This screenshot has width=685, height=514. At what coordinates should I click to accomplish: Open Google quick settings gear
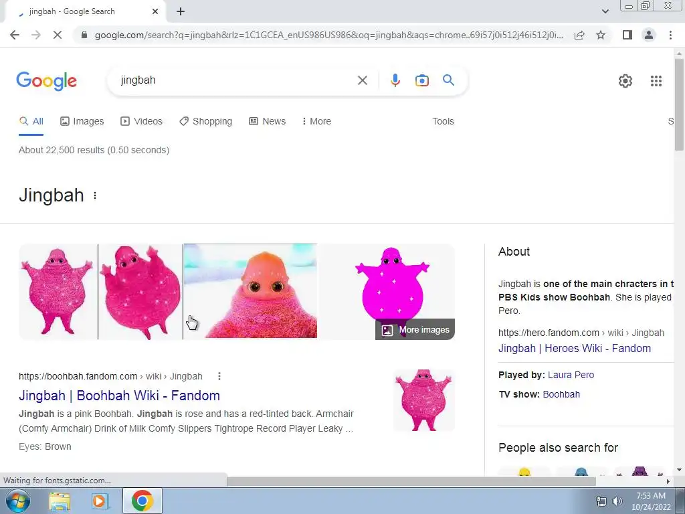pos(625,81)
